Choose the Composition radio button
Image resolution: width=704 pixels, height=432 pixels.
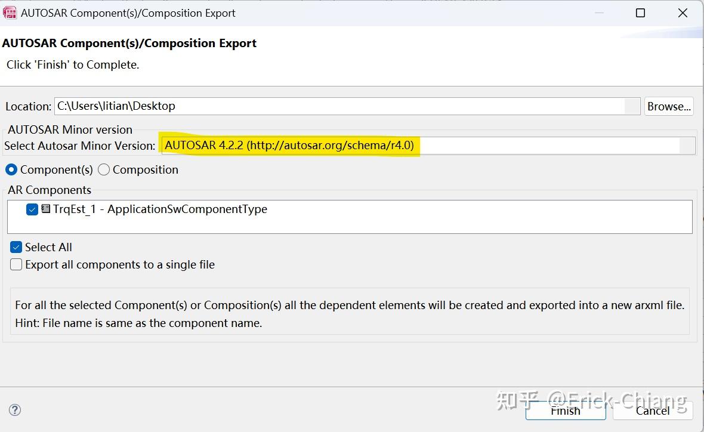coord(104,169)
